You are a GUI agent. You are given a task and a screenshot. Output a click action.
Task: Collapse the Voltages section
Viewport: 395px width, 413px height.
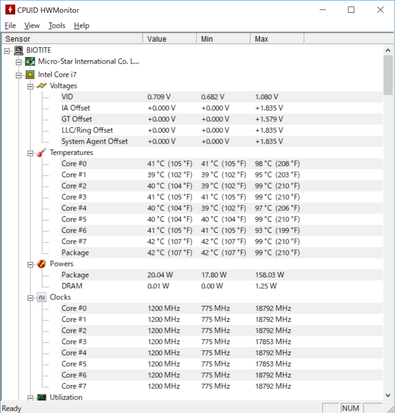(30, 87)
